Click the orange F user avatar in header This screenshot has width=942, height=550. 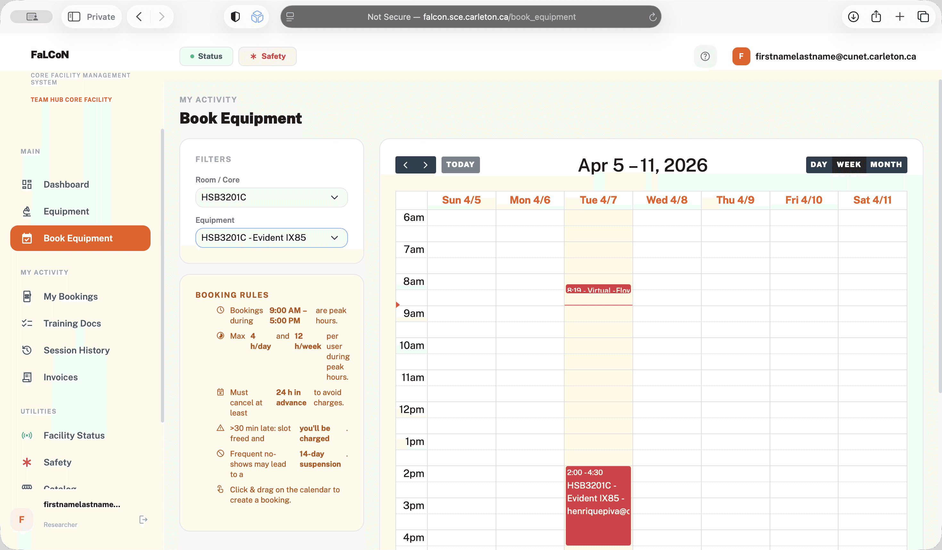741,56
